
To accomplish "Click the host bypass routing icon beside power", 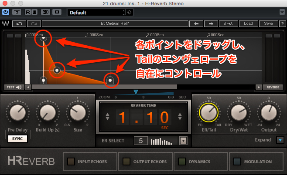I will [x=17, y=12].
